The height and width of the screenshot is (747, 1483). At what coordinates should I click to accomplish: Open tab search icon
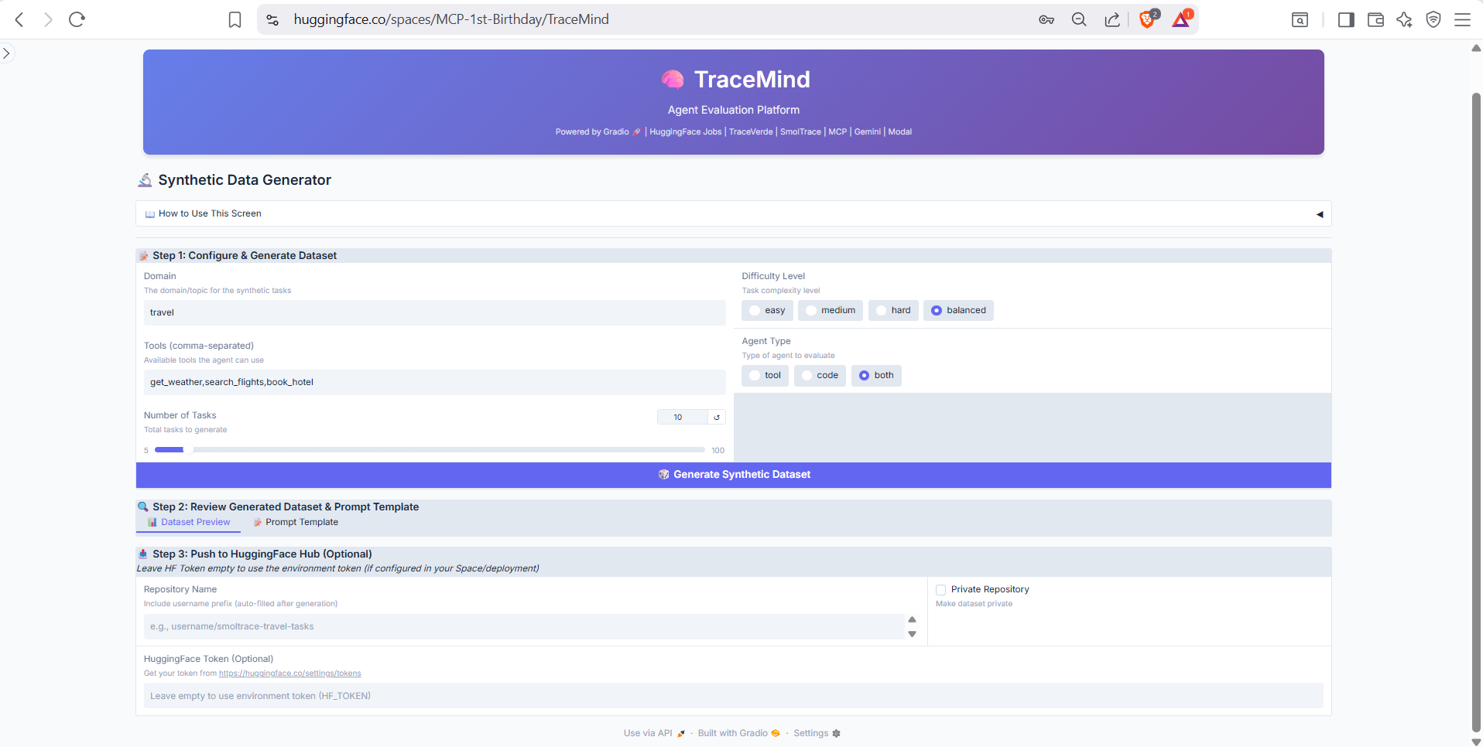click(x=1300, y=19)
